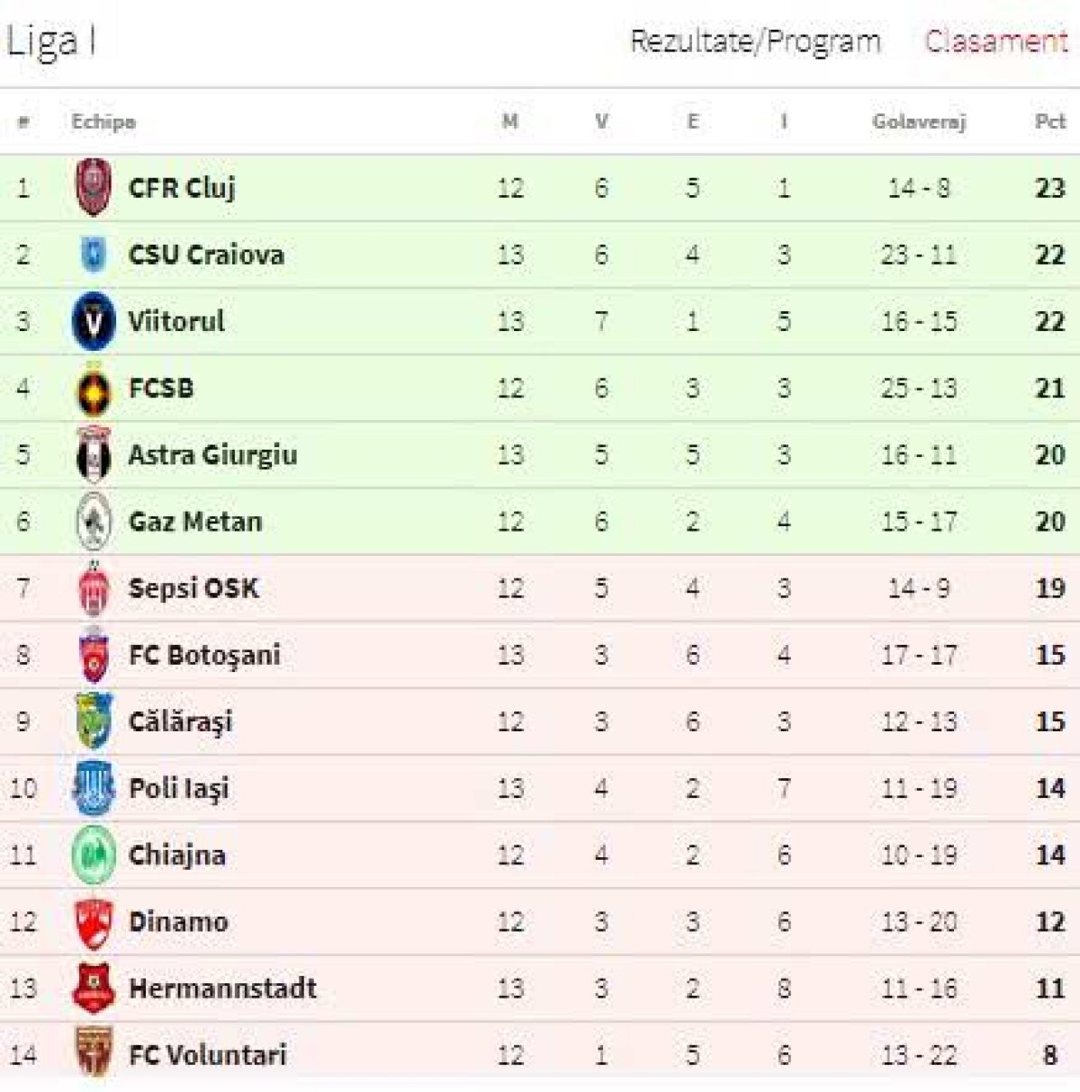Viewport: 1080px width, 1092px height.
Task: Click the Liga I heading
Action: [x=51, y=41]
